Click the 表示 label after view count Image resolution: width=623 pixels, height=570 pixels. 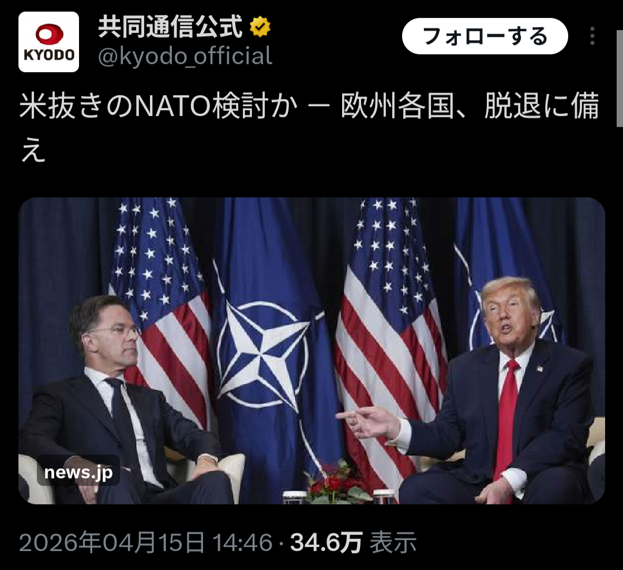[x=393, y=542]
